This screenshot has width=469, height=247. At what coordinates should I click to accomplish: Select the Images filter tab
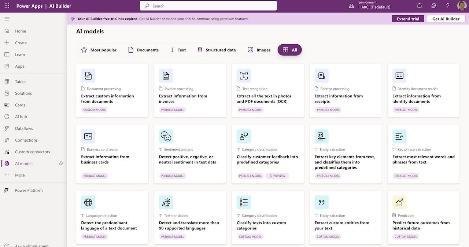pyautogui.click(x=259, y=50)
